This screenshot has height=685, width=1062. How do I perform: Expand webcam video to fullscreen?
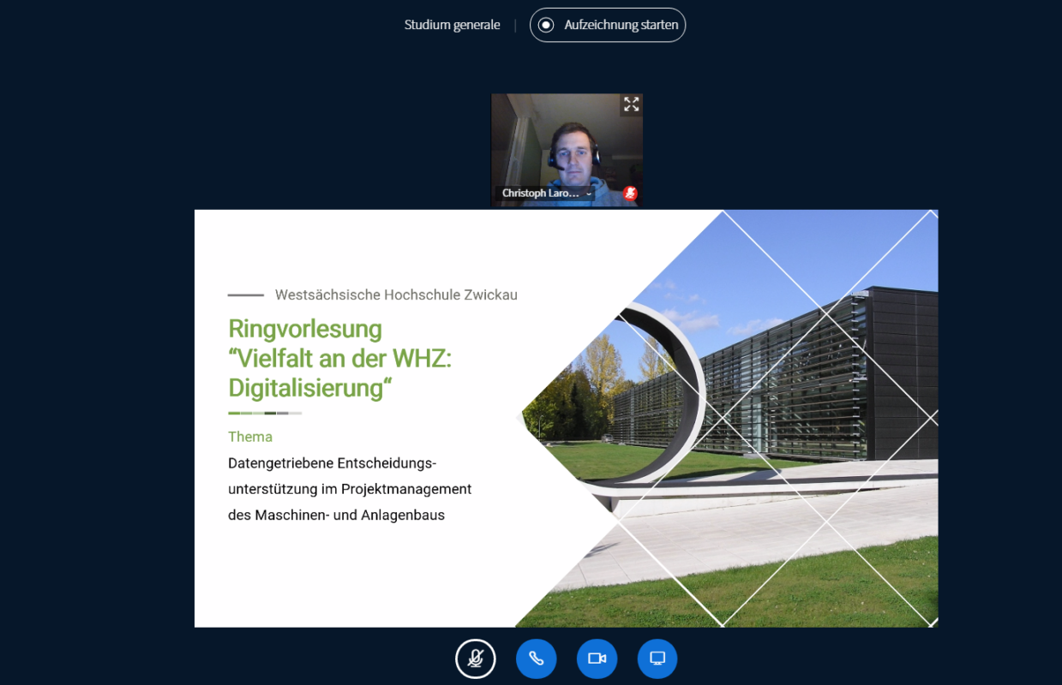[631, 104]
